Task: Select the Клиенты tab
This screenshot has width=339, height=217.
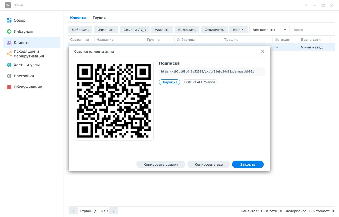Action: click(x=78, y=18)
